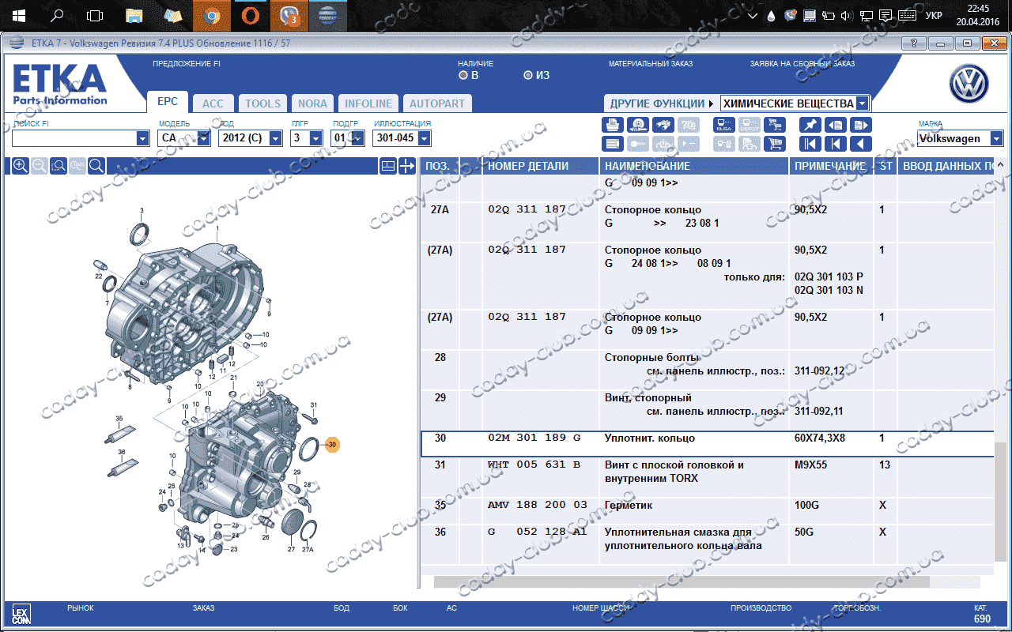Switch to the INFOLINE tab
Viewport: 1012px width, 632px height.
(368, 103)
